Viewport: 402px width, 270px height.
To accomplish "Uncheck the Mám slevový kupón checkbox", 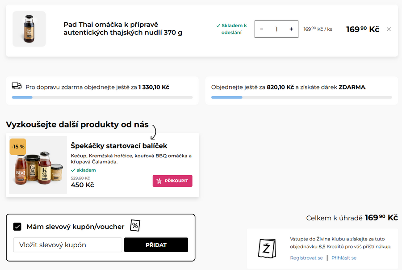I will [17, 227].
